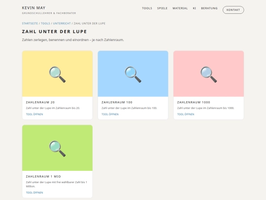The width and height of the screenshot is (266, 200).
Task: Click the description 'Zahl unter der Lupe im Zahlenraum bis 1000.'
Action: tap(206, 108)
